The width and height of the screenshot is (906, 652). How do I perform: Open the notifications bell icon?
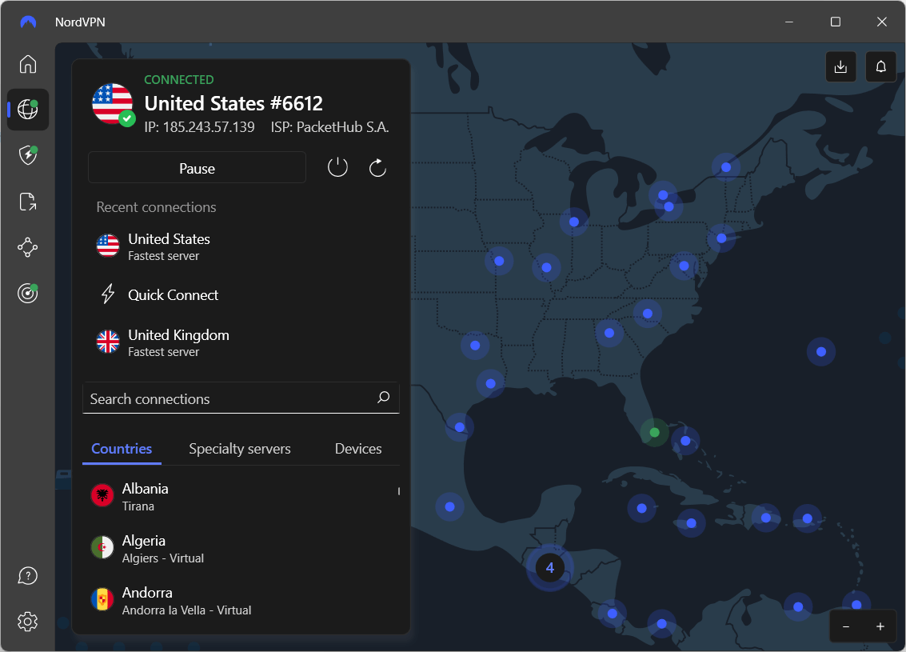pyautogui.click(x=880, y=67)
